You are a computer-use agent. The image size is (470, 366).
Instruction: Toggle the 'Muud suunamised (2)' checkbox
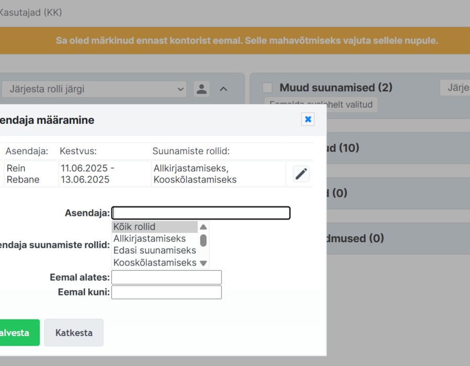[x=267, y=88]
